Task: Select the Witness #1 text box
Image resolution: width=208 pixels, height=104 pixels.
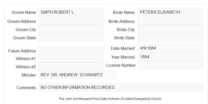Action: [x=71, y=58]
